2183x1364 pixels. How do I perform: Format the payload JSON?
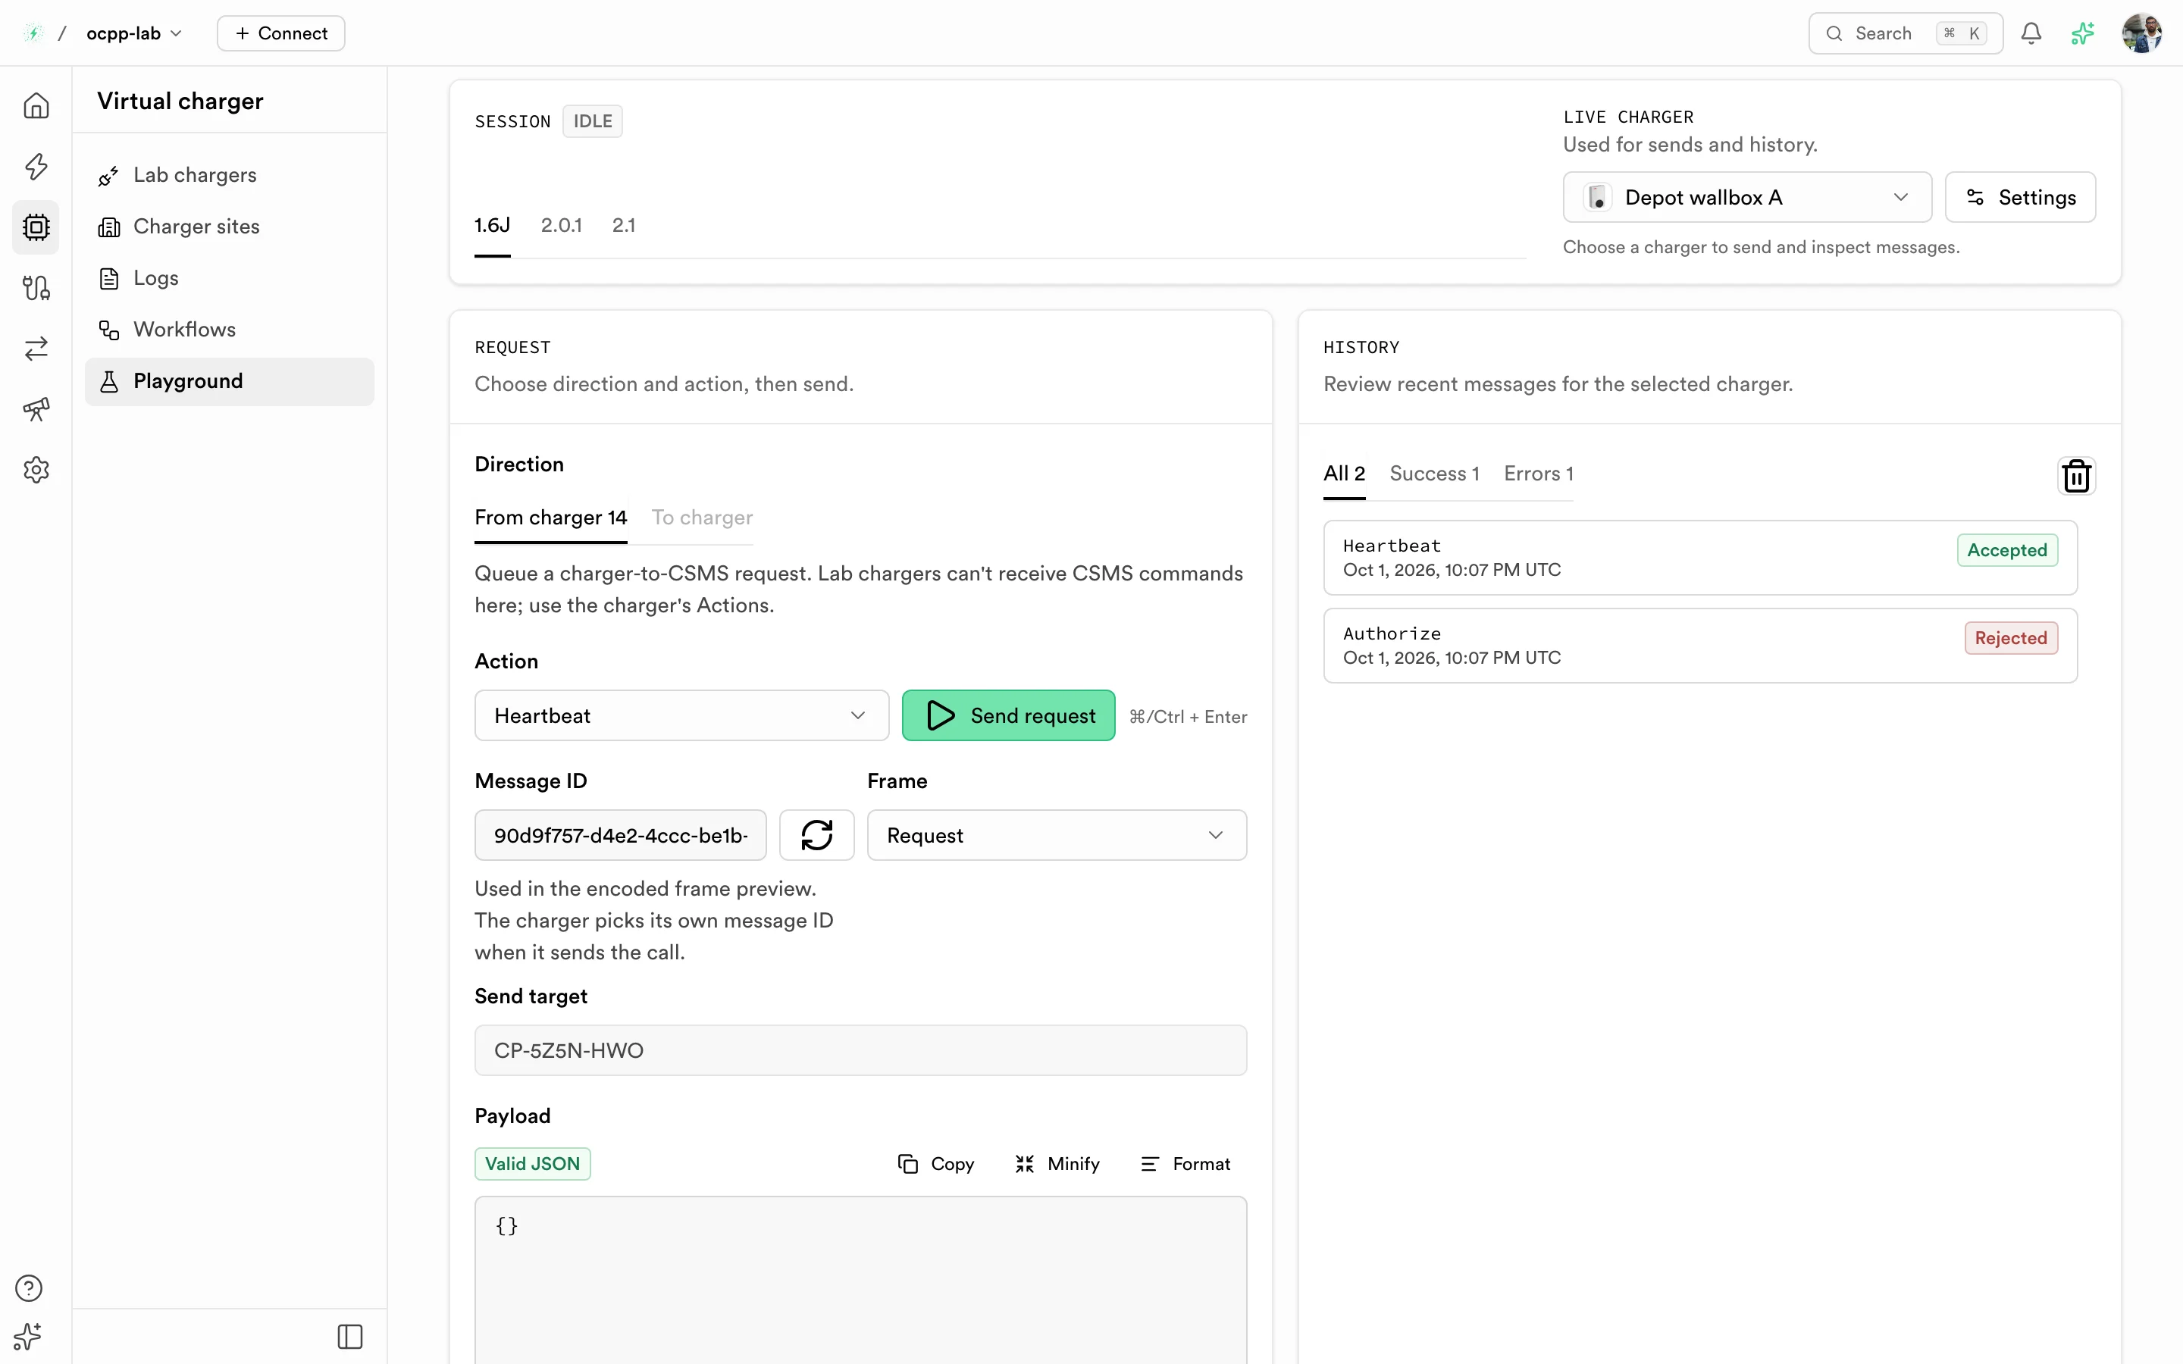[x=1185, y=1164]
